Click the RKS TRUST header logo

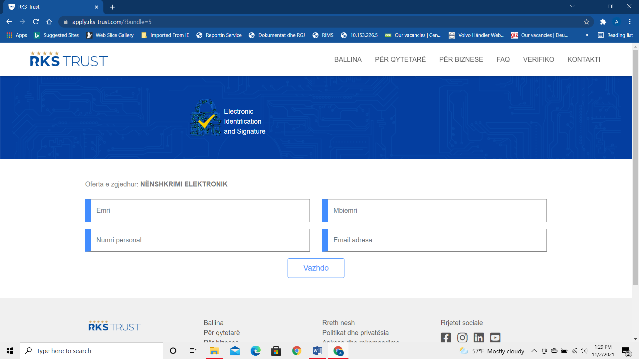click(69, 59)
